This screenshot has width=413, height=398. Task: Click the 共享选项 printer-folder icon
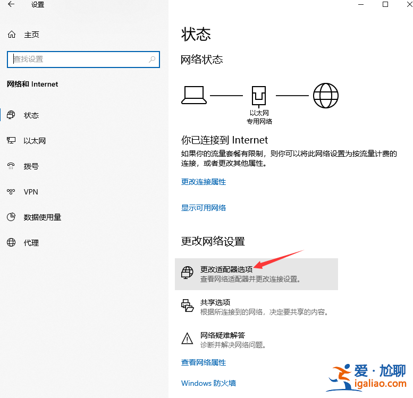(187, 306)
